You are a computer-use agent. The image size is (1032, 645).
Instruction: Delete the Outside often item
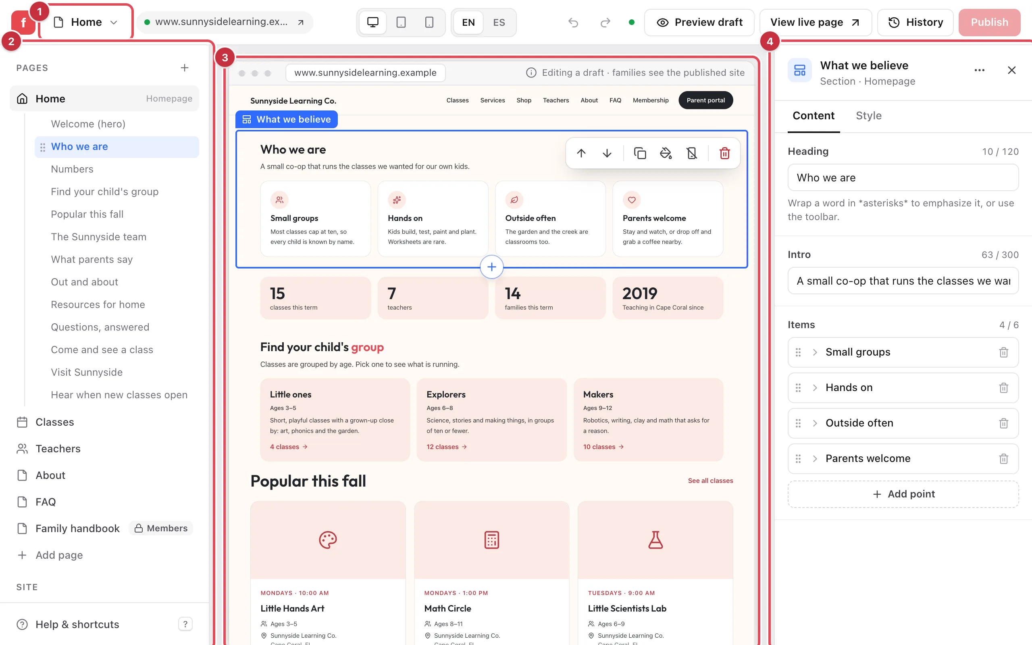coord(1003,423)
